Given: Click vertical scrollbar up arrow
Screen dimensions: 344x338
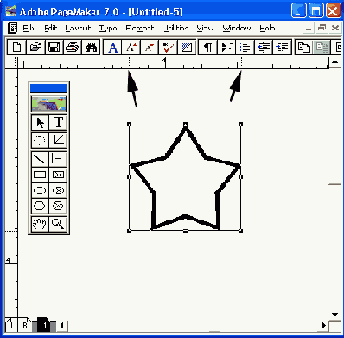Looking at the screenshot, I should click(335, 62).
